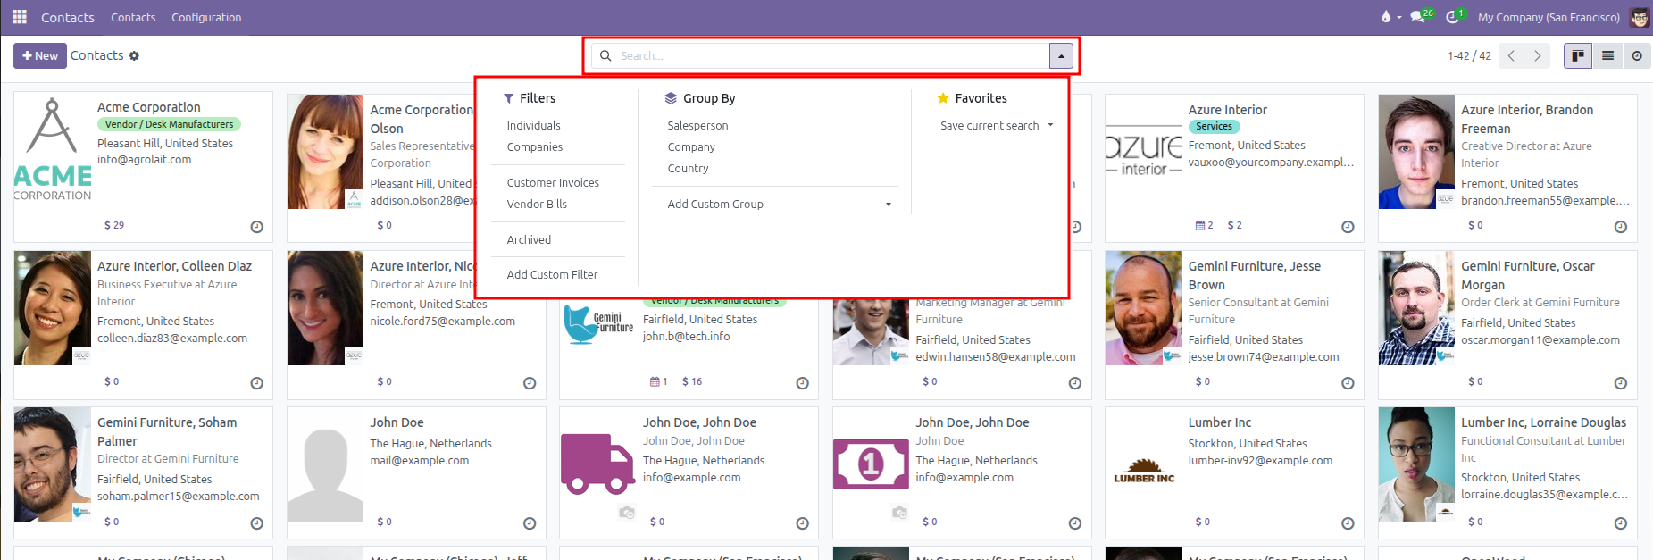Switch to Kanban view
Image resolution: width=1653 pixels, height=560 pixels.
tap(1578, 55)
